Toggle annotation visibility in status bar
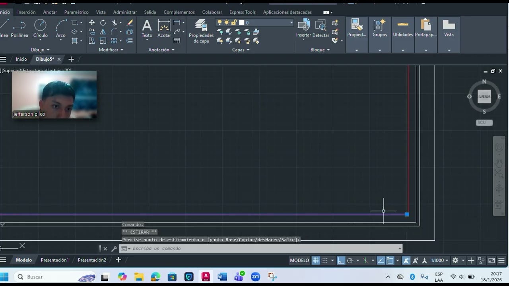 (x=406, y=261)
